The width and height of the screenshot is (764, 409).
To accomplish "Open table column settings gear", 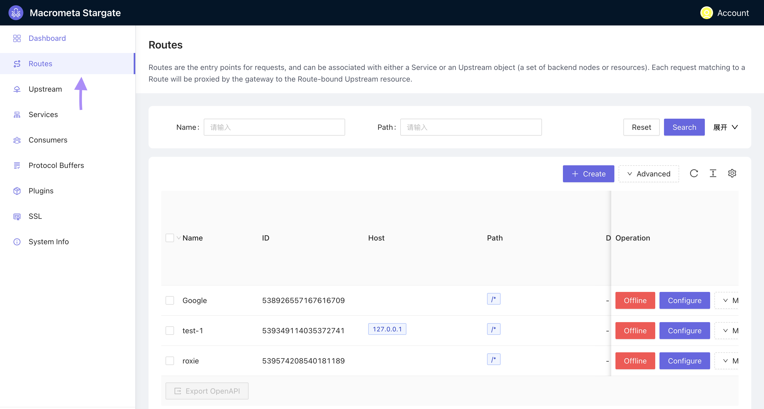I will pyautogui.click(x=732, y=173).
